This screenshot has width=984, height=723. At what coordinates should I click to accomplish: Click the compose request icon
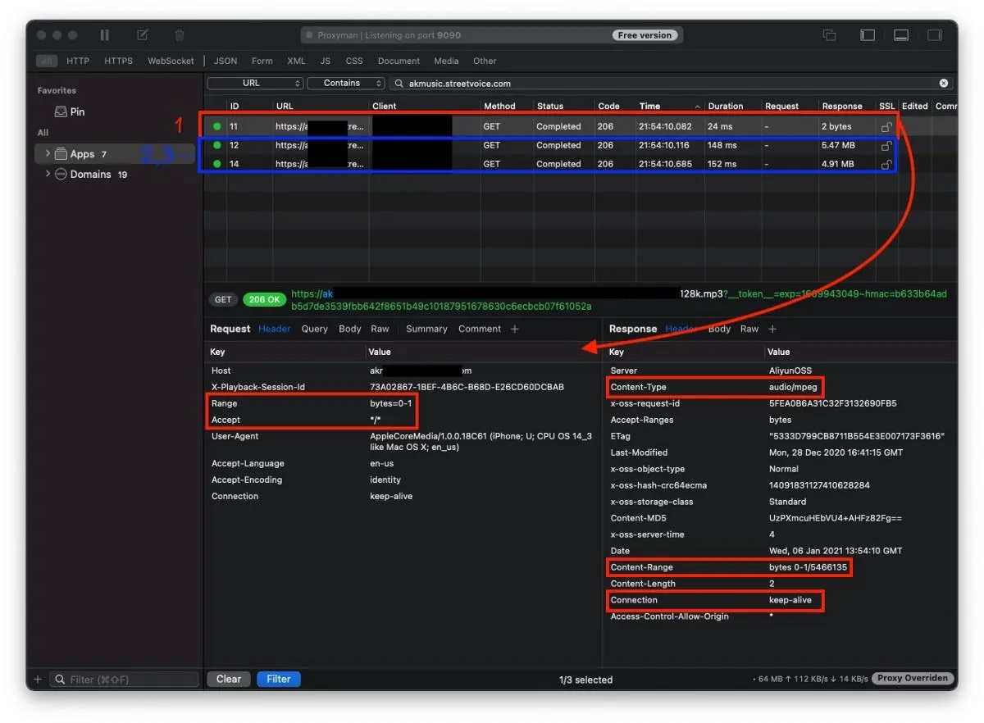pos(143,35)
